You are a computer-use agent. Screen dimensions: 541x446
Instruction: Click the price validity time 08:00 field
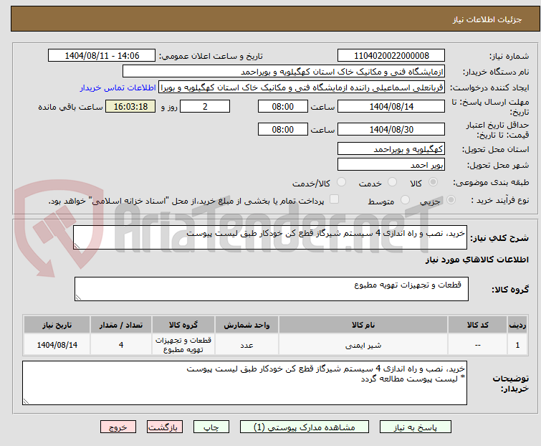point(283,130)
